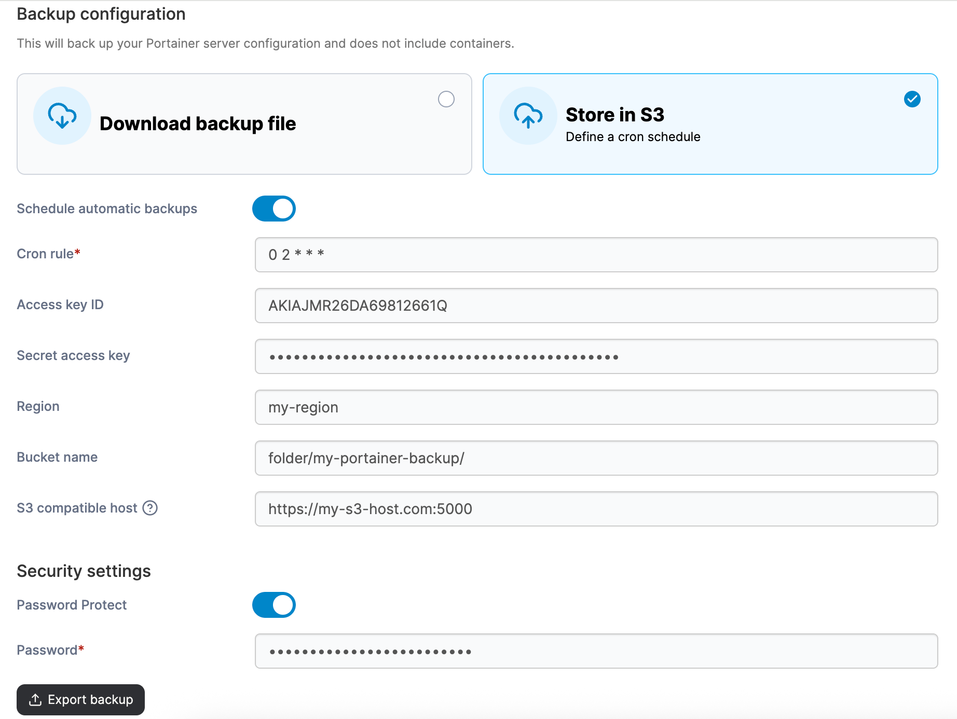
Task: Turn off the Password Protect toggle
Action: (x=274, y=605)
